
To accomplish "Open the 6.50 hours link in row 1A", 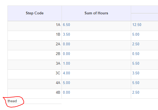I will (x=67, y=25).
